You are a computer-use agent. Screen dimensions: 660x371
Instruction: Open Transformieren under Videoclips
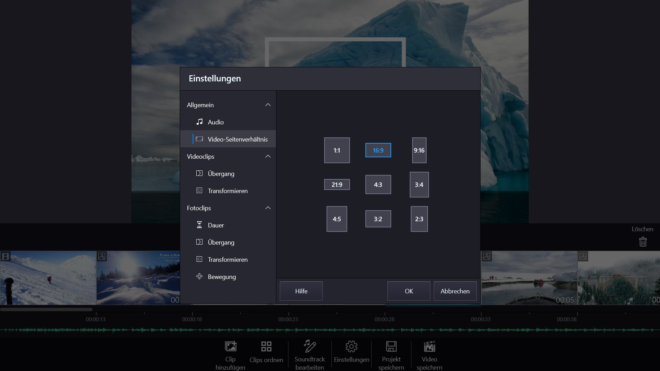pos(228,191)
